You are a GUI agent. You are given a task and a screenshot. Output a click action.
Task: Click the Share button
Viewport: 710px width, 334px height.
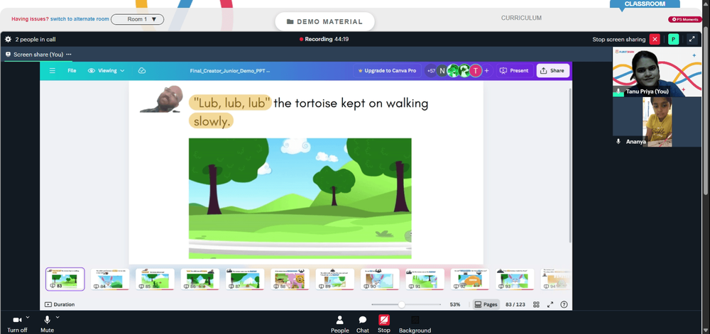pos(553,70)
